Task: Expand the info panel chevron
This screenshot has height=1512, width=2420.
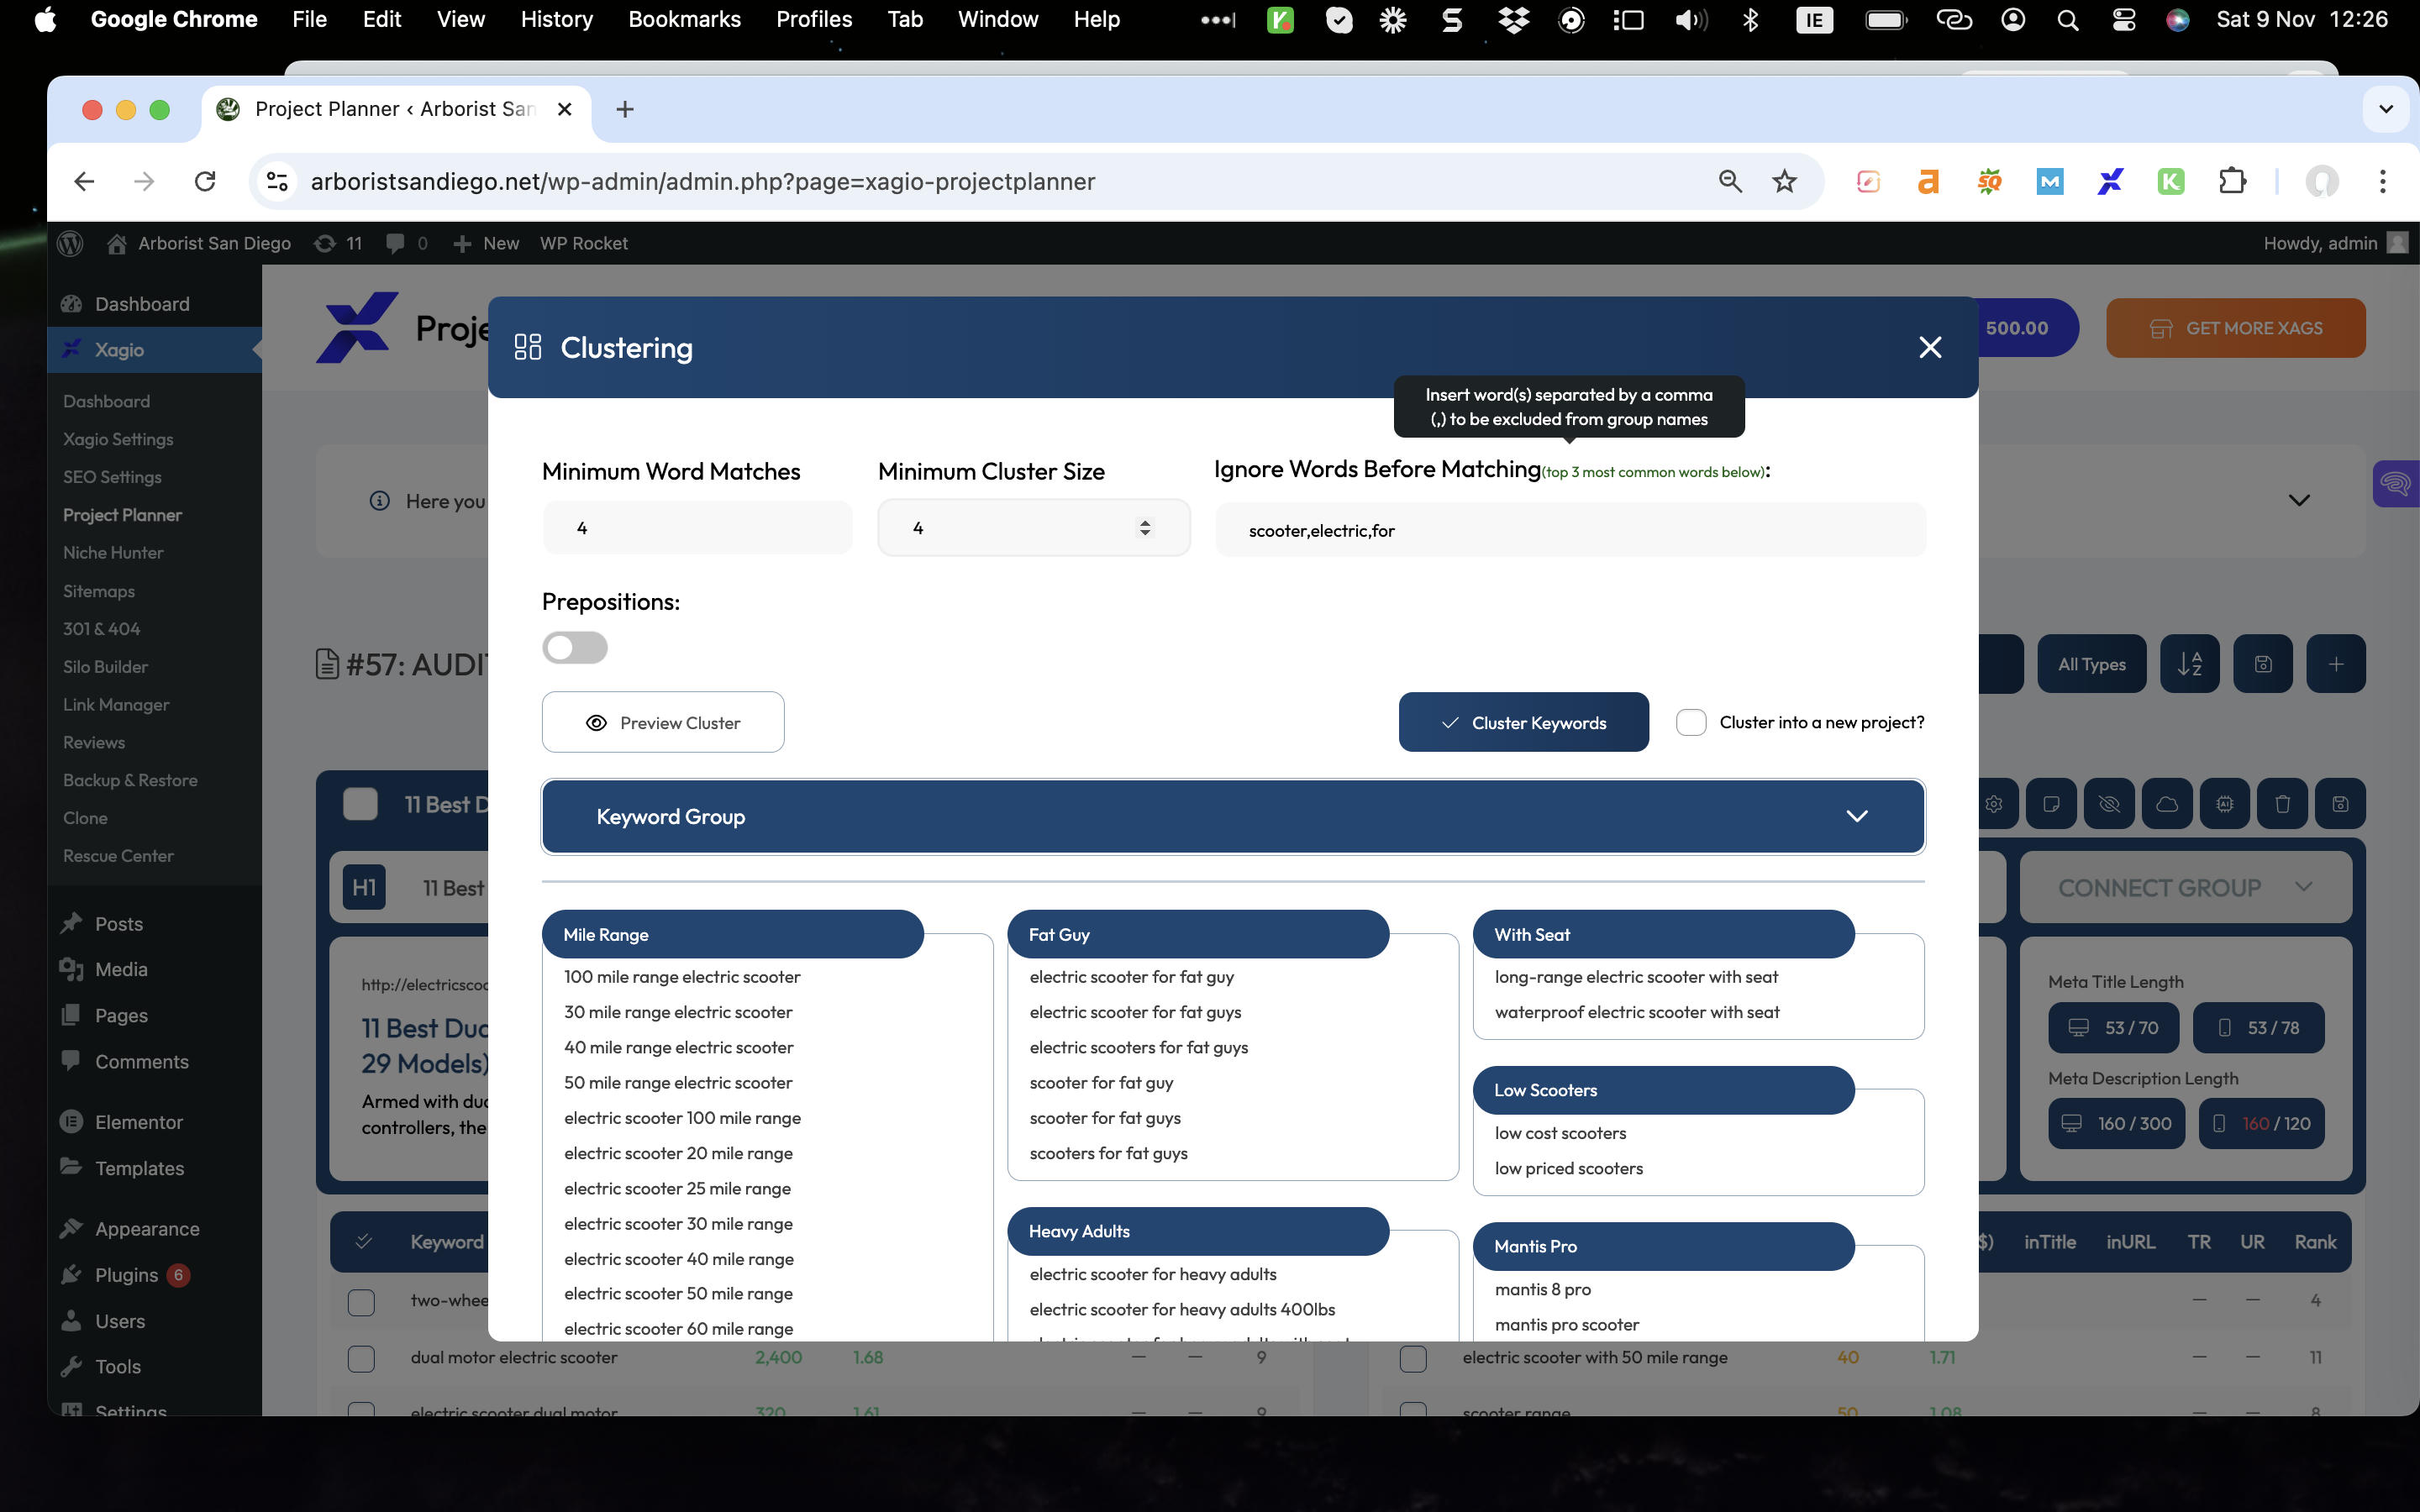Action: point(2299,500)
